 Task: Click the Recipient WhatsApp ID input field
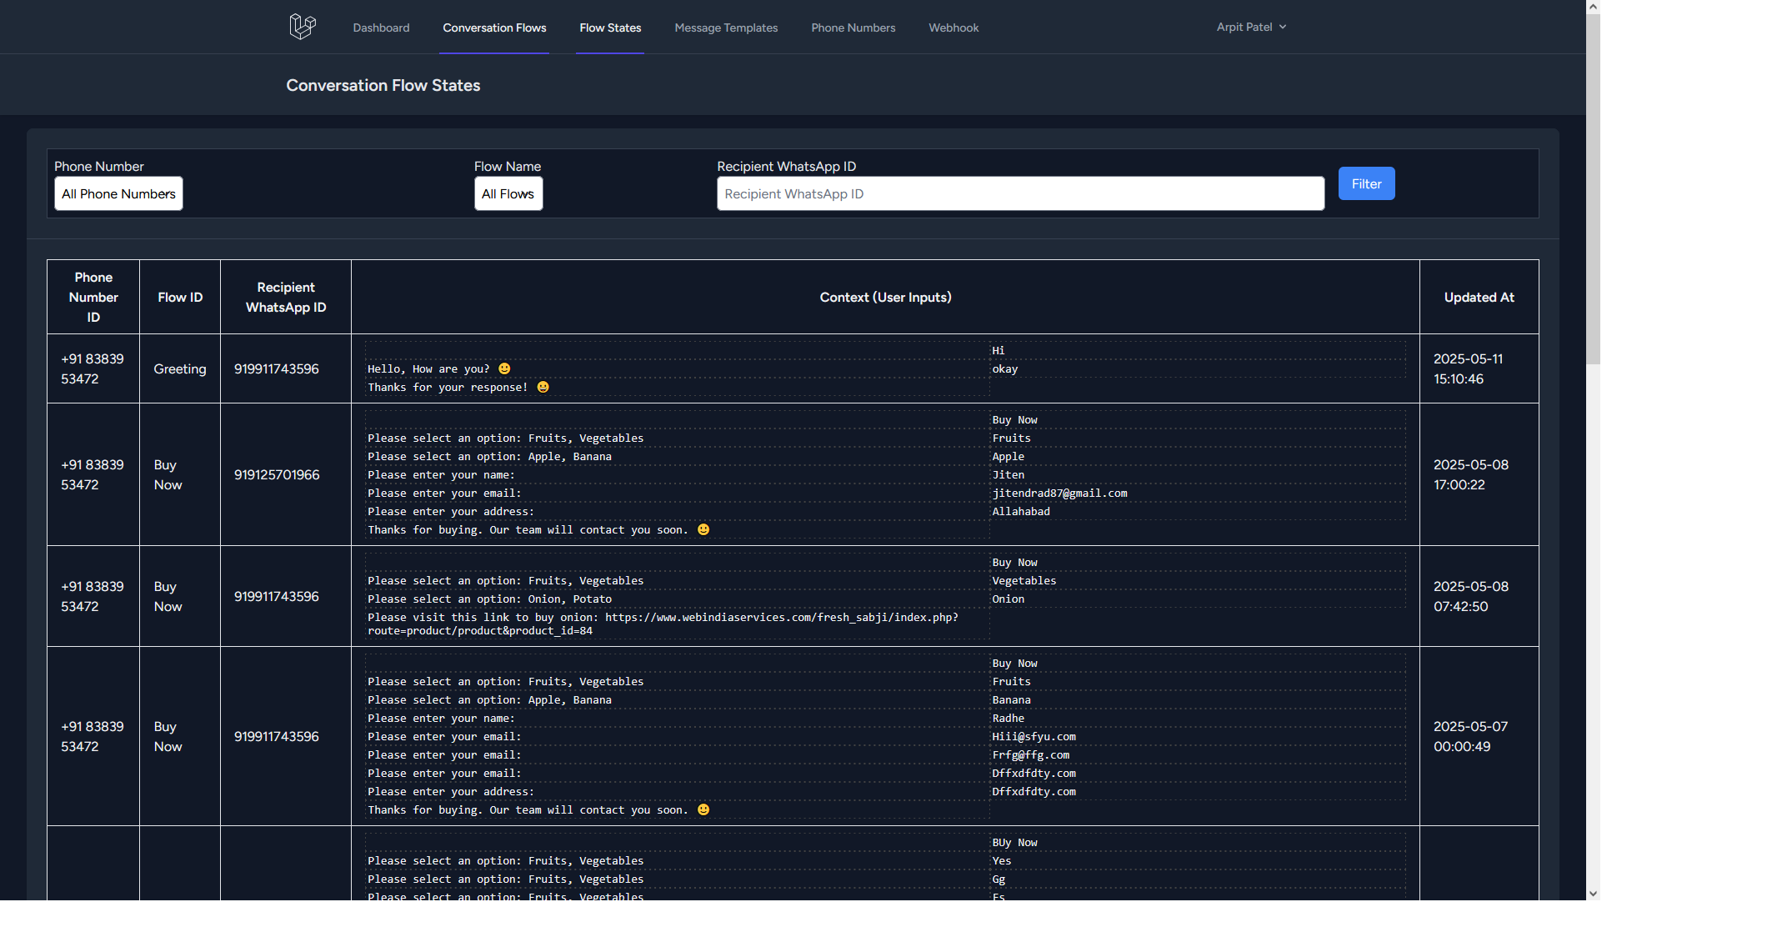1019,194
